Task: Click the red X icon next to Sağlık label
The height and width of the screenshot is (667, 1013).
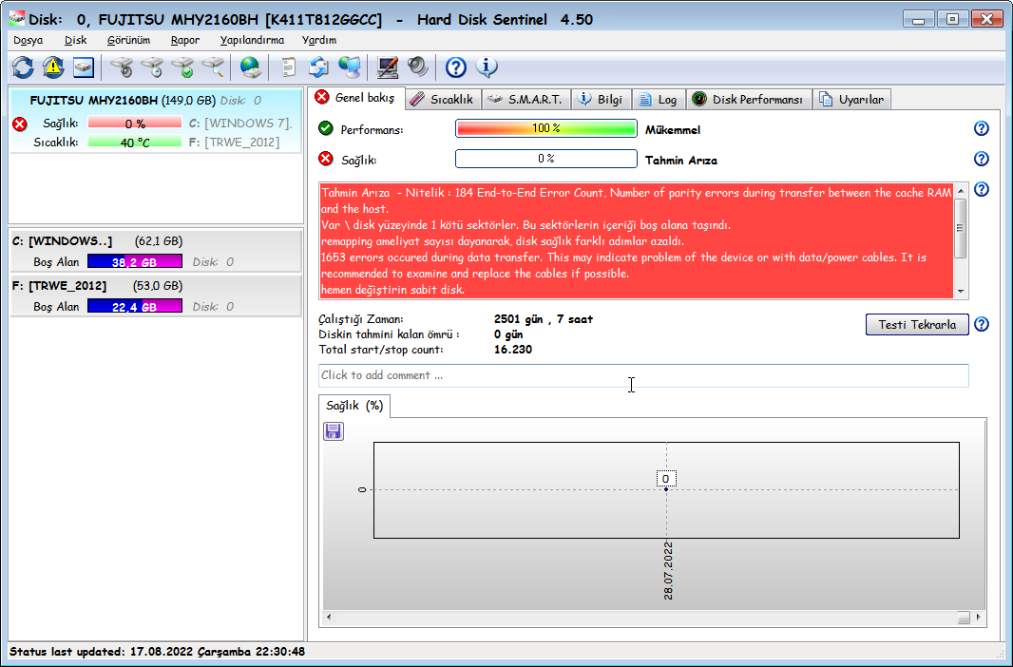Action: (326, 159)
